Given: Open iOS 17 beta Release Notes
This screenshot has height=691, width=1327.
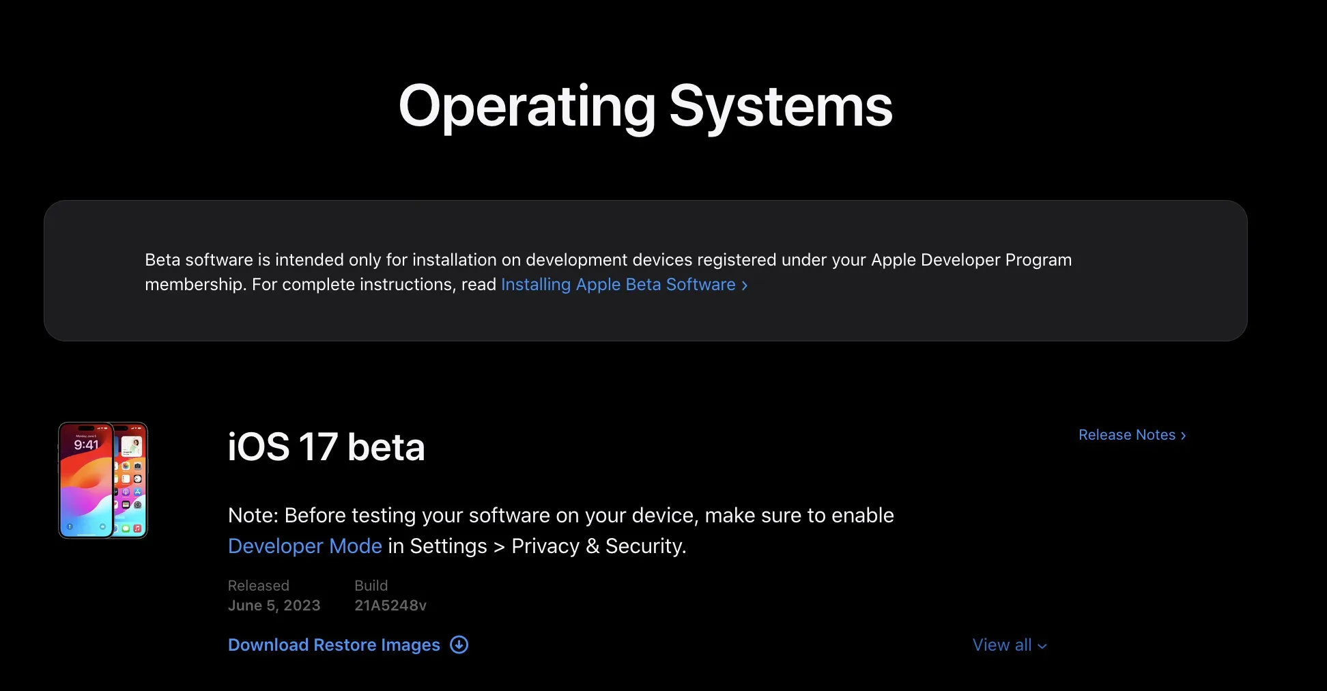Looking at the screenshot, I should [1132, 435].
